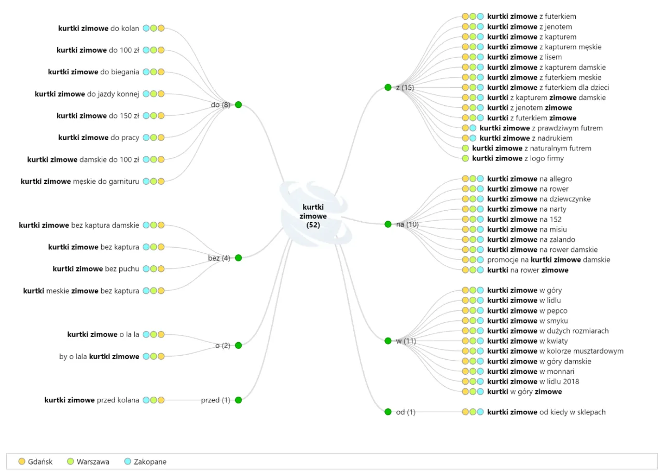
Task: Toggle the Zakopane series in the legend
Action: tap(128, 462)
